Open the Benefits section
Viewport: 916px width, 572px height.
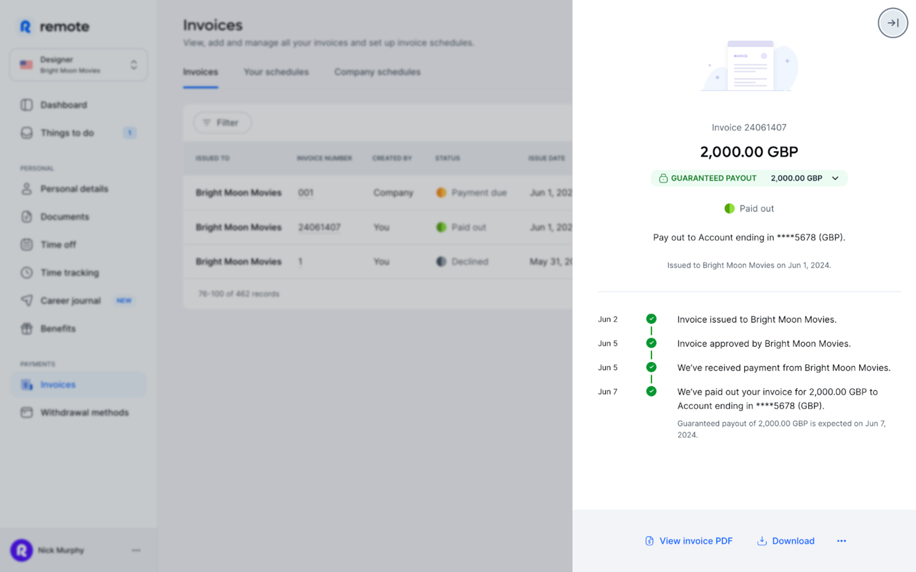58,328
